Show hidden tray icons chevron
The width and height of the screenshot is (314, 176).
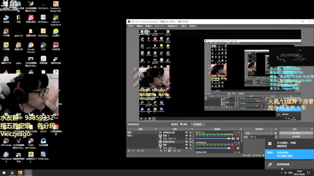(281, 172)
